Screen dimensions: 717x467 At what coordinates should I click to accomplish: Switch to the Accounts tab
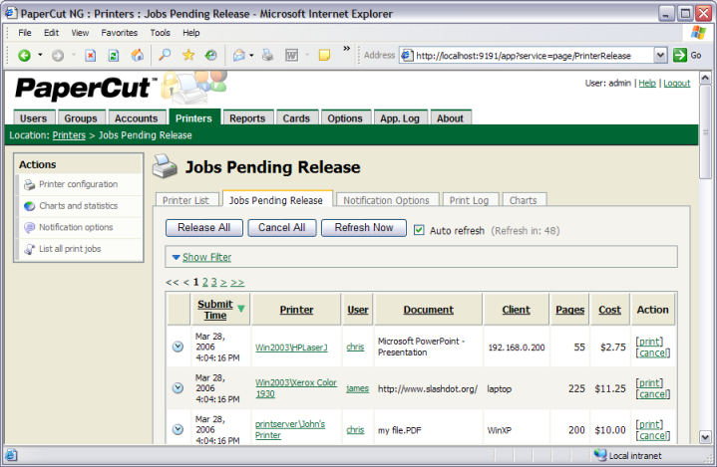coord(137,118)
